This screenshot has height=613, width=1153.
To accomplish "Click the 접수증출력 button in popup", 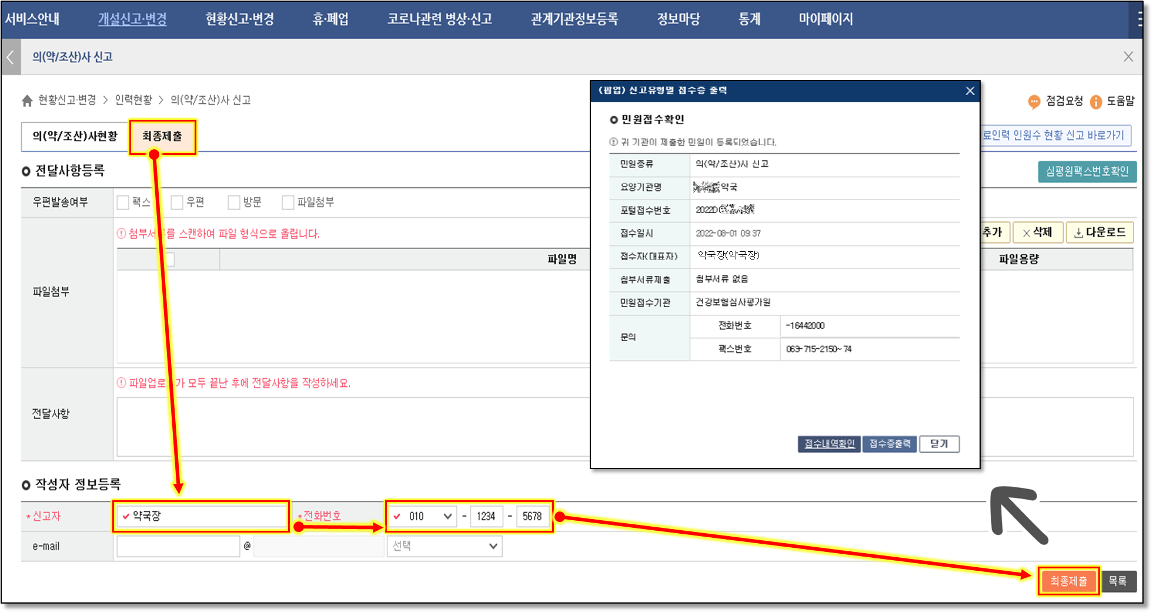I will pos(890,444).
